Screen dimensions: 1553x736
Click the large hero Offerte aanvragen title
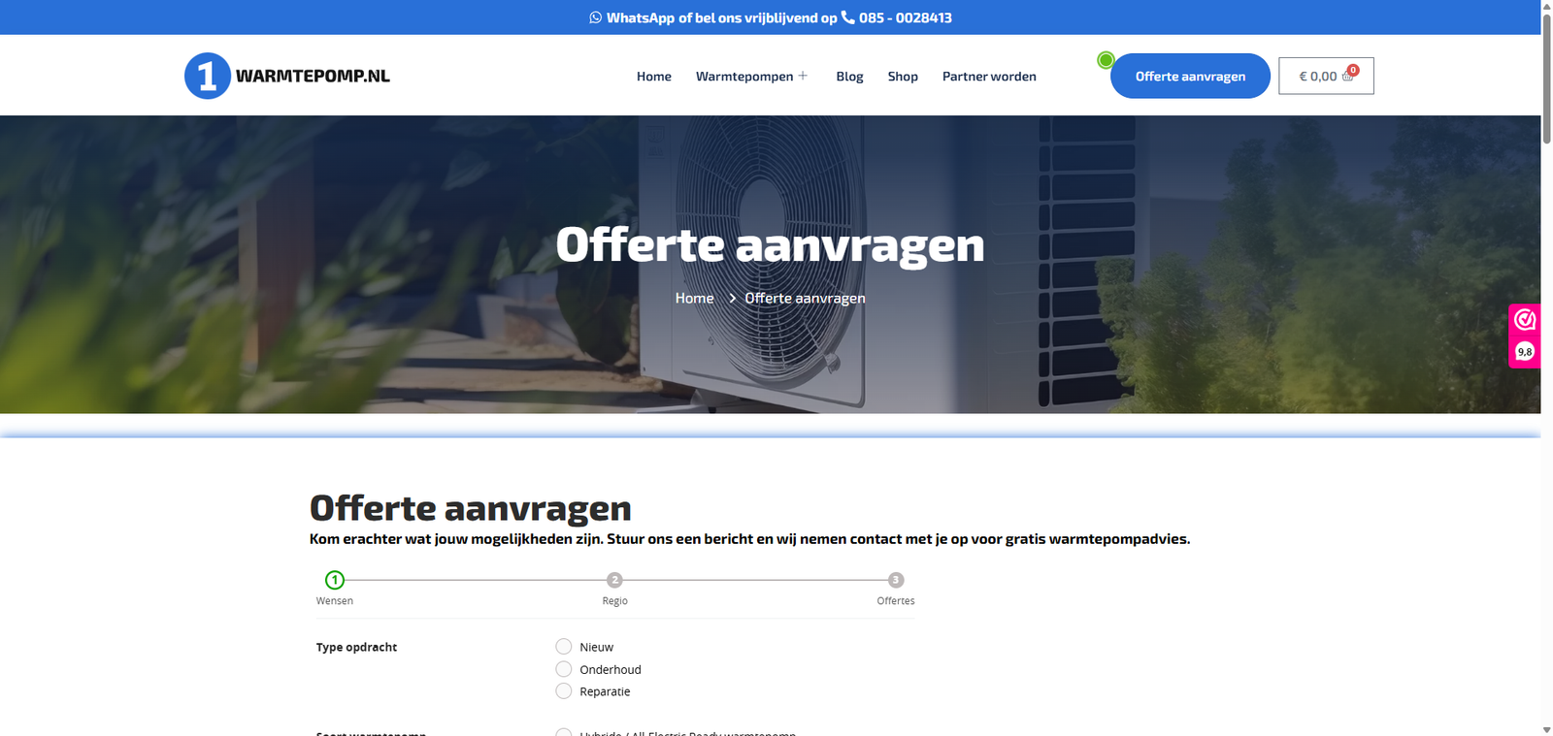coord(770,245)
